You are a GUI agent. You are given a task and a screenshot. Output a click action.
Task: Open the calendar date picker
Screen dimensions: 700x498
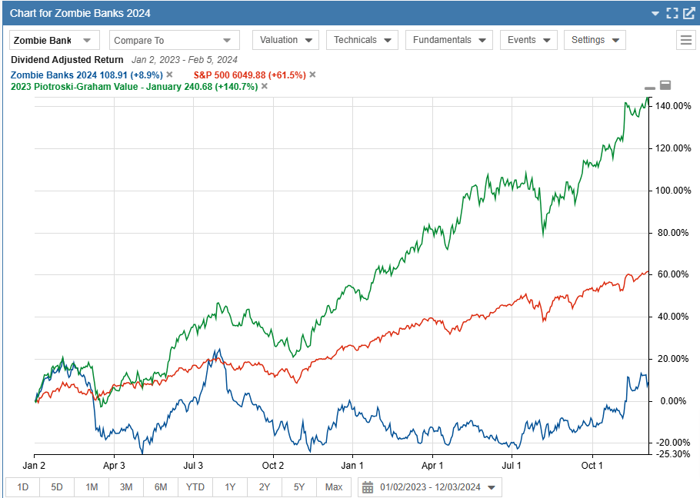coord(367,486)
